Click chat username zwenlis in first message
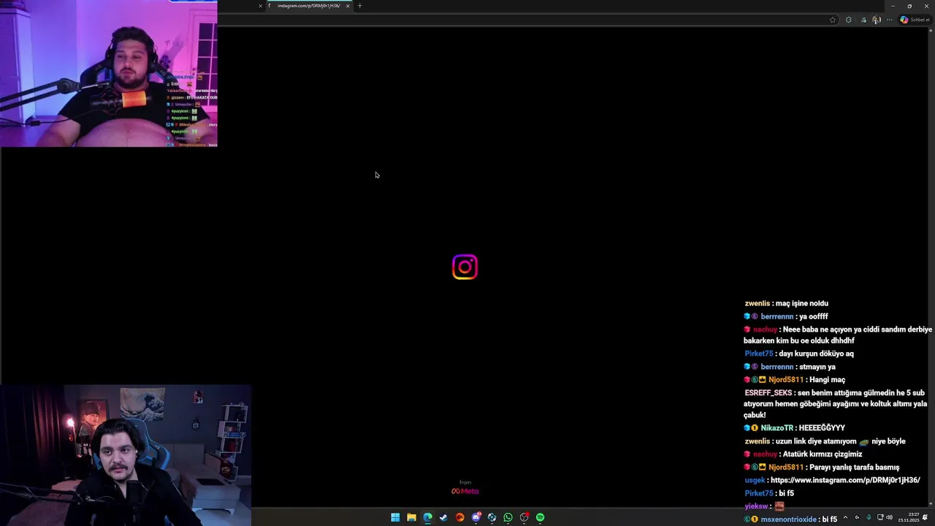 (x=757, y=303)
